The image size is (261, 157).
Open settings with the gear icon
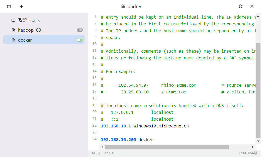(241, 7)
